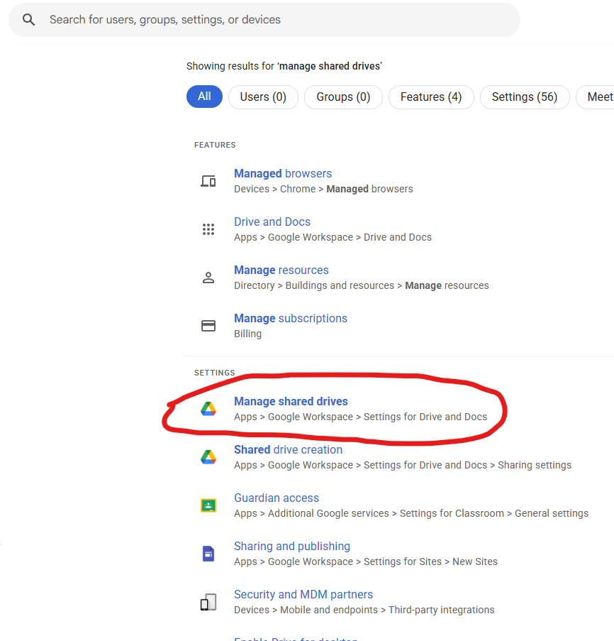Click the Sites icon beside Sharing and publishing

pos(208,554)
